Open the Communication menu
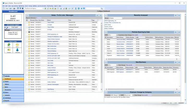The height and width of the screenshot is (109, 189). [42, 6]
